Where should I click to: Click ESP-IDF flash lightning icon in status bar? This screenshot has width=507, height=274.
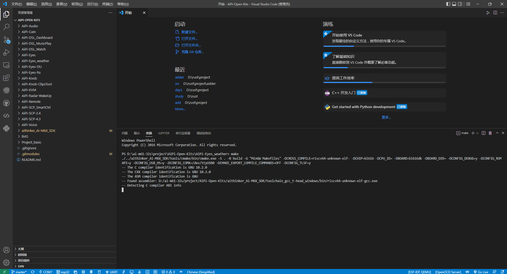click(x=124, y=272)
